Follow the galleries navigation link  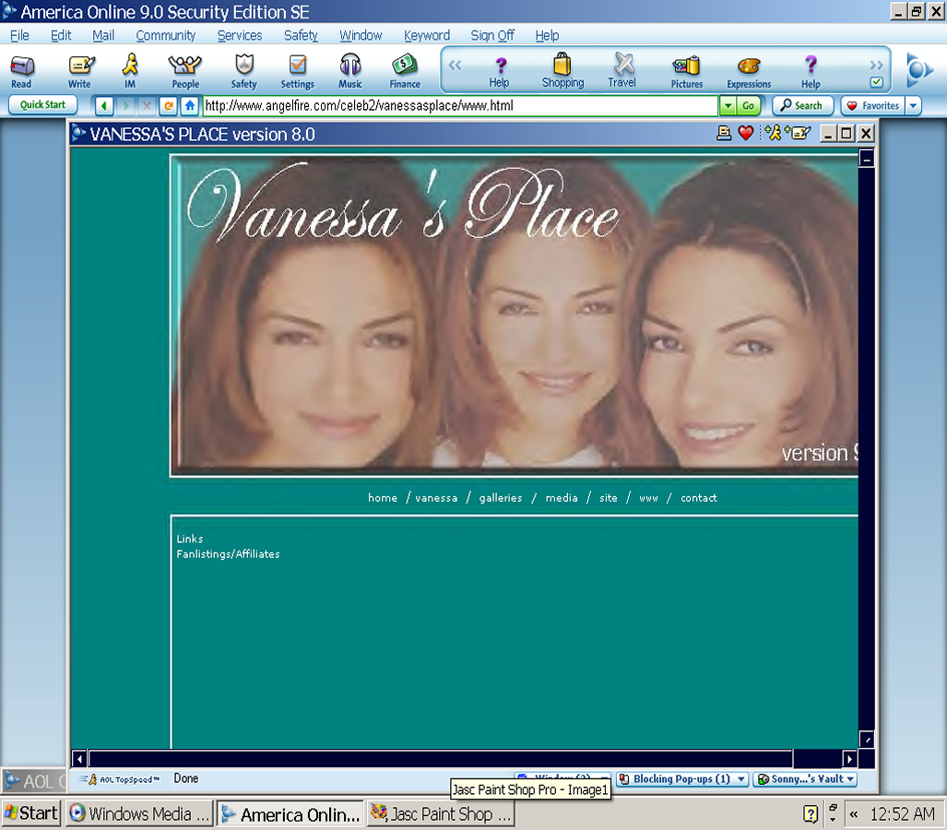point(500,498)
